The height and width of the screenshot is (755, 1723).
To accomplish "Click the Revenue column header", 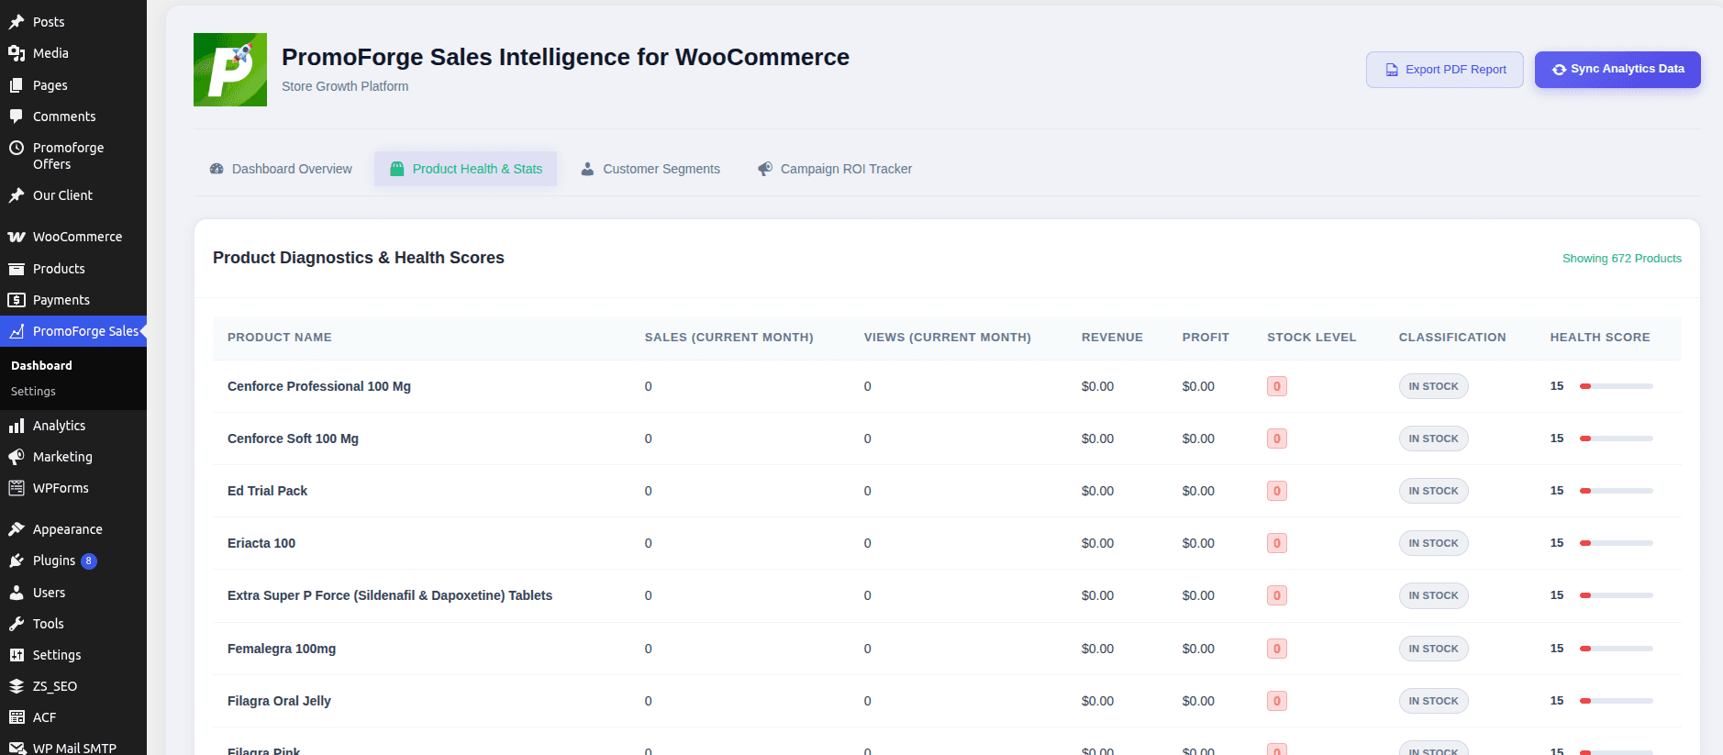I will tap(1112, 338).
